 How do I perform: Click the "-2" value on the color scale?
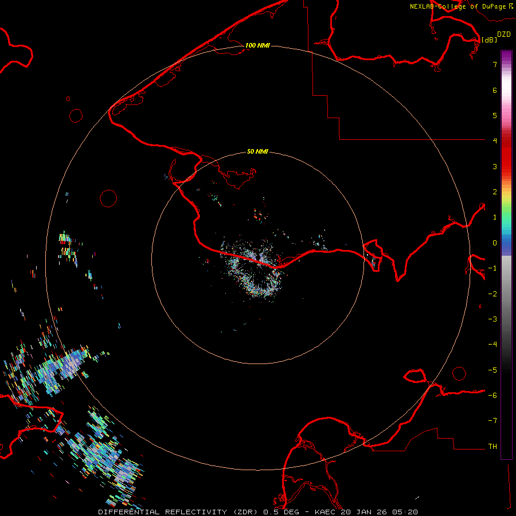point(492,294)
